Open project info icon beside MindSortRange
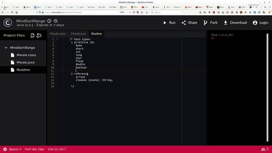This screenshot has width=272, height=153. point(49,21)
